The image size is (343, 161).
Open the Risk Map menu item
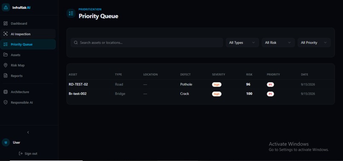[28, 65]
